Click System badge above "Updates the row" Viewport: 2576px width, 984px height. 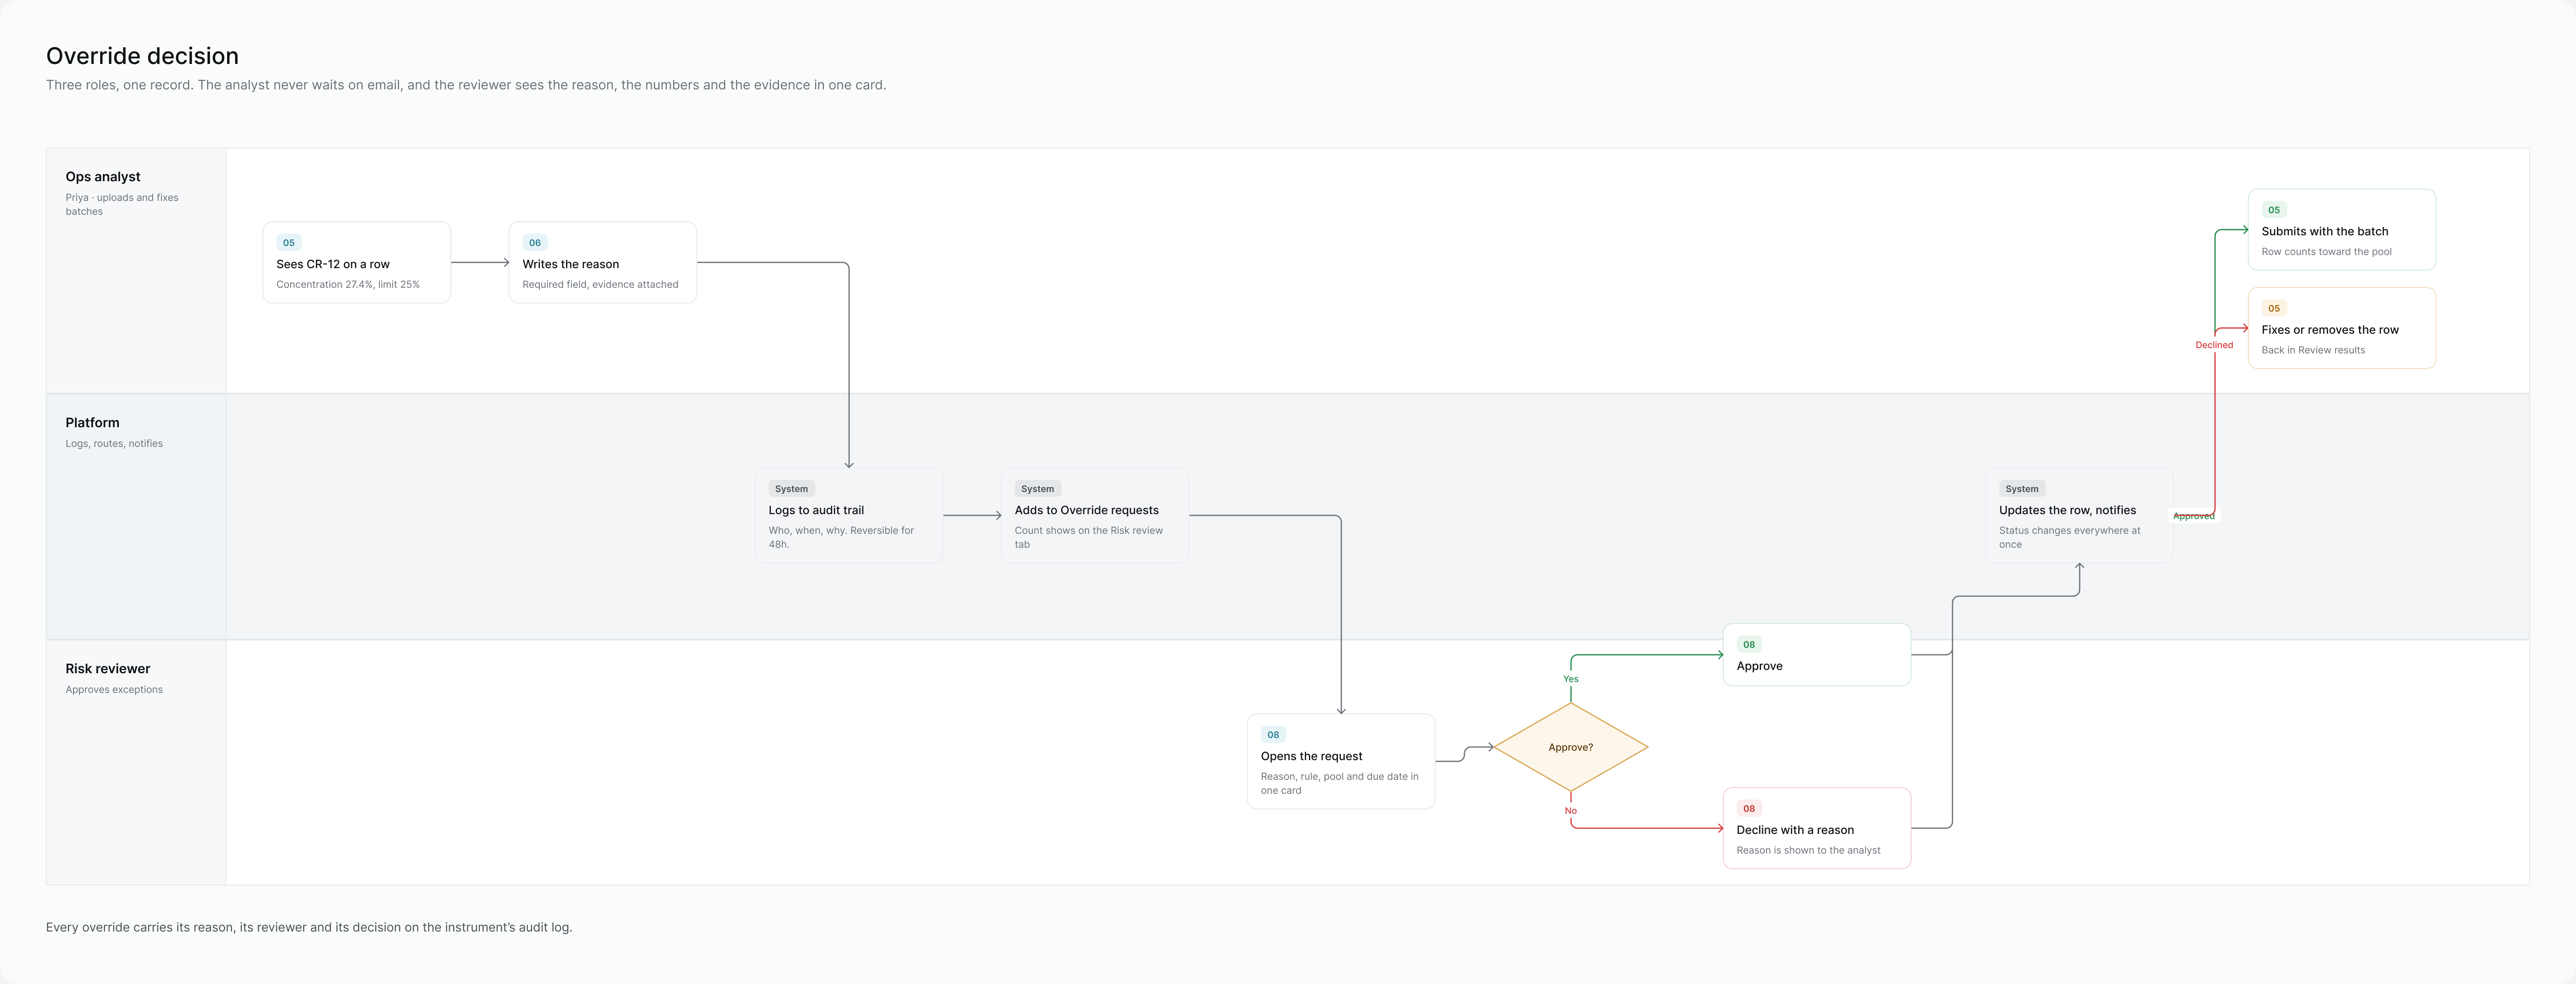point(2022,489)
